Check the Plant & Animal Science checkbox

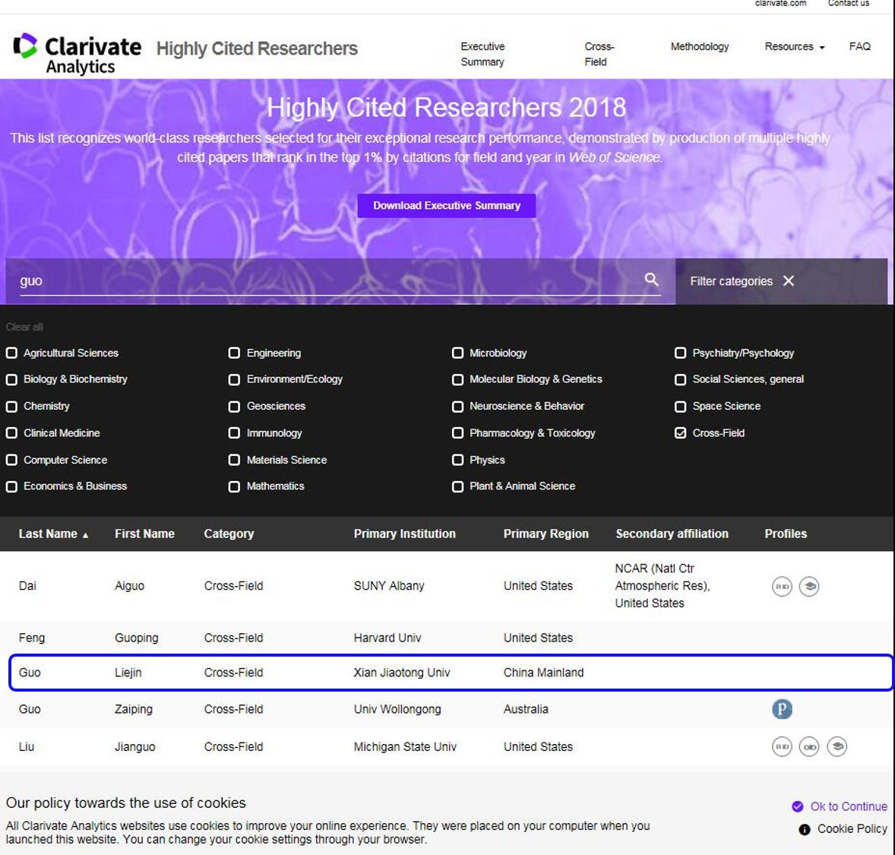point(458,486)
